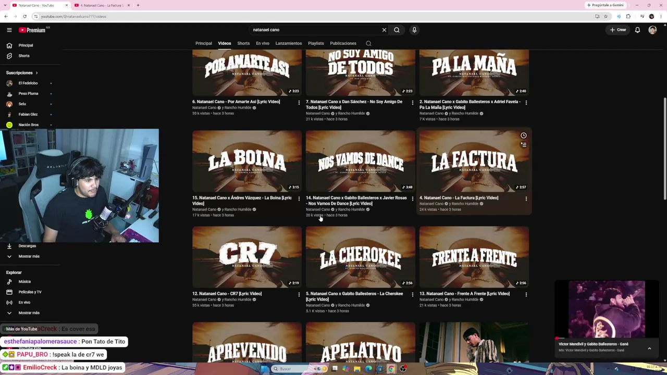Open options menu for La Factura video
The image size is (667, 375).
click(526, 198)
